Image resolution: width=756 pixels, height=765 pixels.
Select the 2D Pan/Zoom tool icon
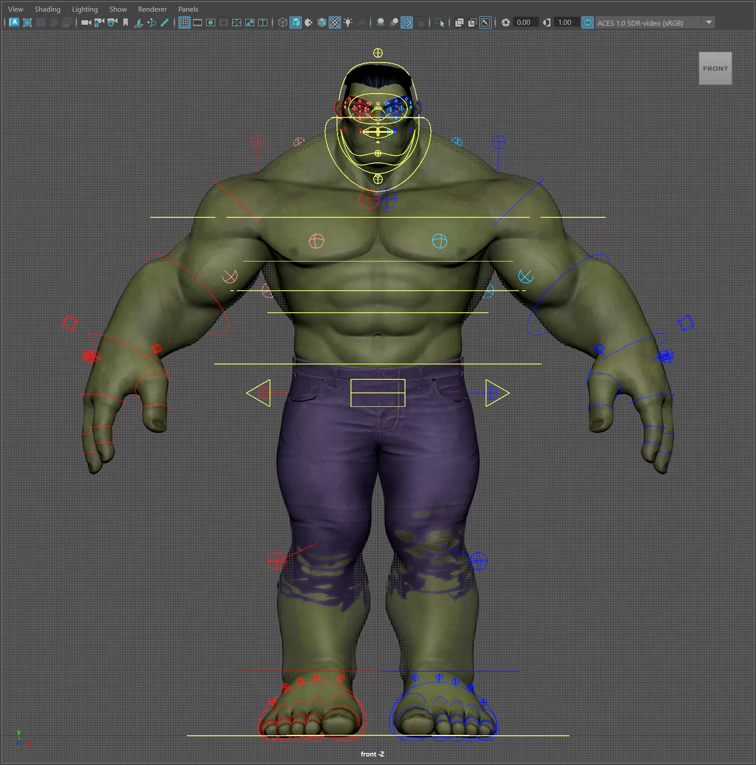pyautogui.click(x=152, y=22)
